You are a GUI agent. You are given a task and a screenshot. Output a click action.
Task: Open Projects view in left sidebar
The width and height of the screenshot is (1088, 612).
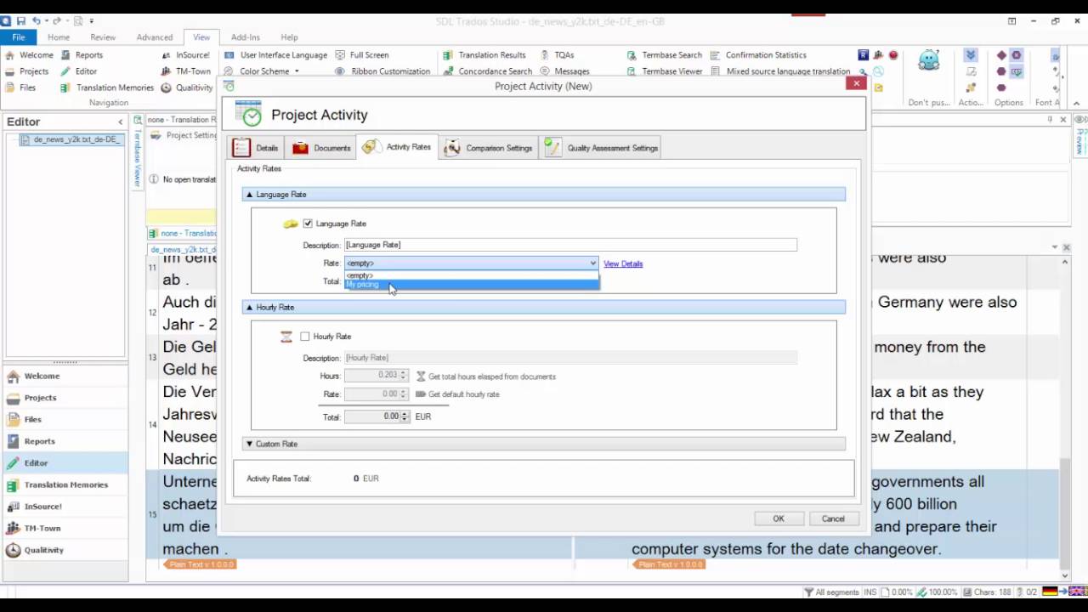(x=64, y=398)
